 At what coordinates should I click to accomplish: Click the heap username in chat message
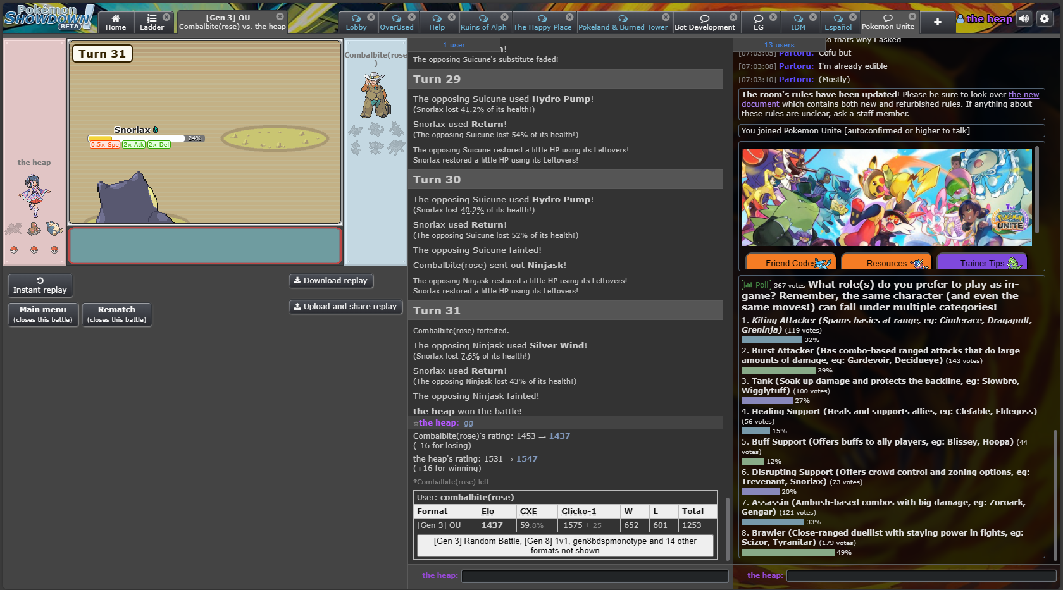pyautogui.click(x=438, y=423)
